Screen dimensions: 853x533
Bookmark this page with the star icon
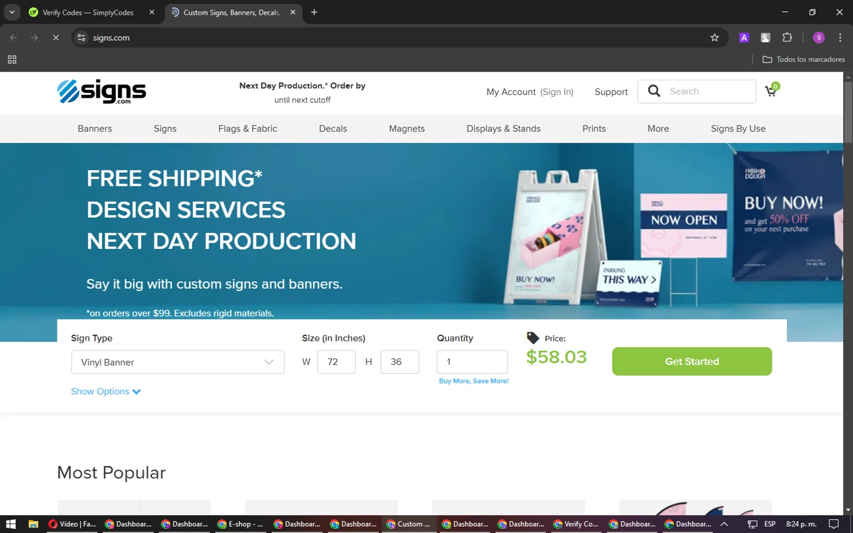coord(714,38)
